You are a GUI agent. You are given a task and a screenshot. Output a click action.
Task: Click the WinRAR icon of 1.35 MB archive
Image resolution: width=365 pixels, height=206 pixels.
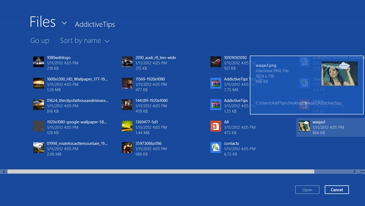(216, 104)
